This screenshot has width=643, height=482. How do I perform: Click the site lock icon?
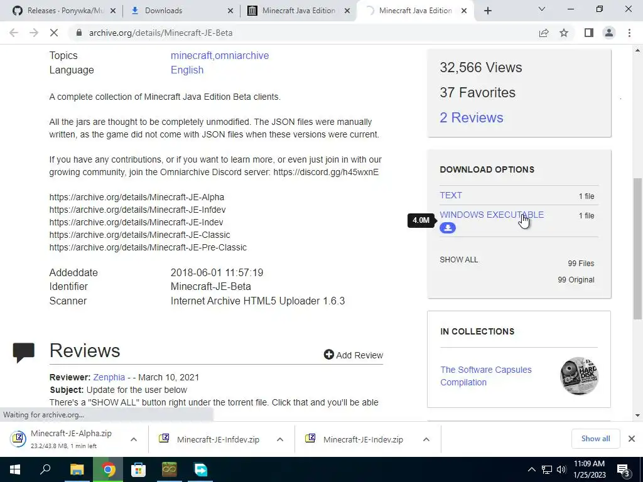pos(79,33)
